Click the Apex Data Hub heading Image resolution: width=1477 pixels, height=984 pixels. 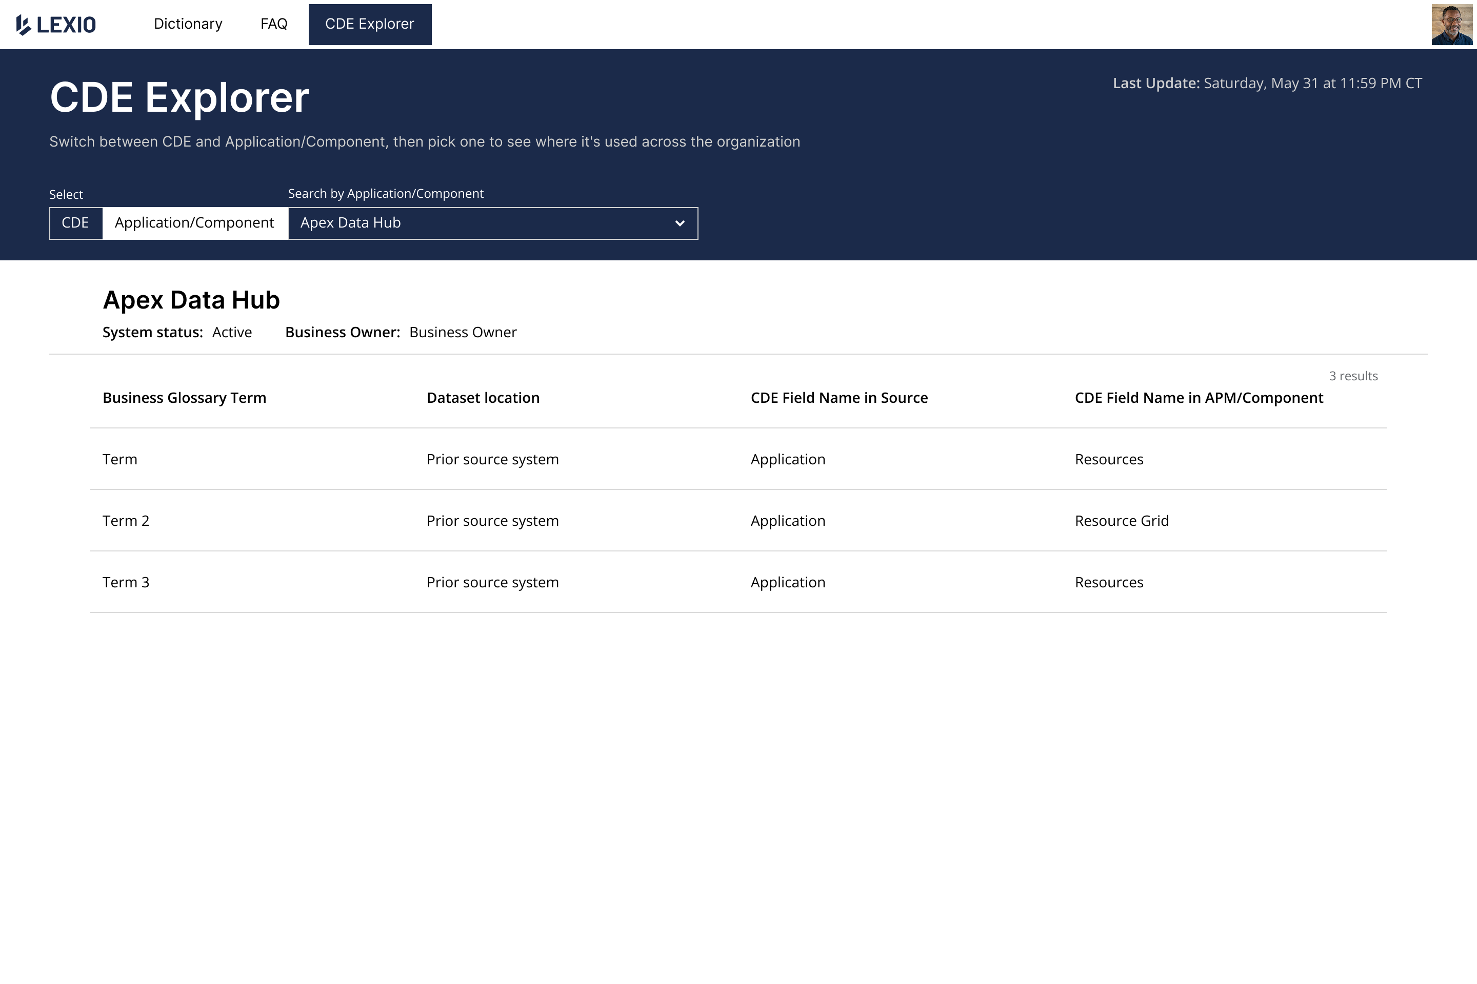click(x=191, y=300)
